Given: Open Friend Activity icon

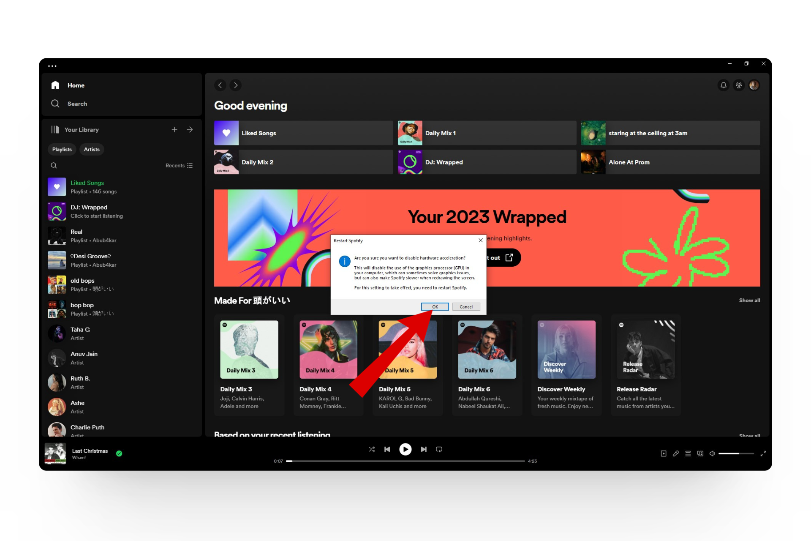Looking at the screenshot, I should (x=739, y=85).
